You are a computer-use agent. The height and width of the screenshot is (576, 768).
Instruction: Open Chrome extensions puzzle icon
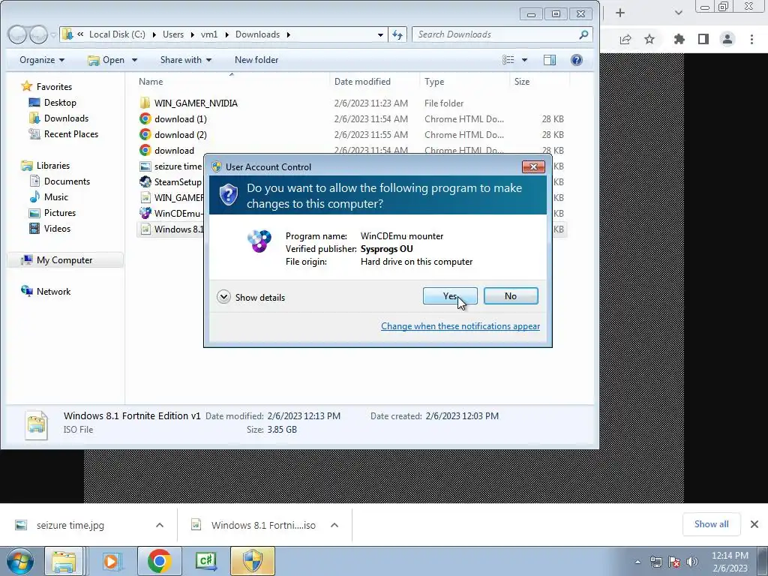tap(679, 39)
